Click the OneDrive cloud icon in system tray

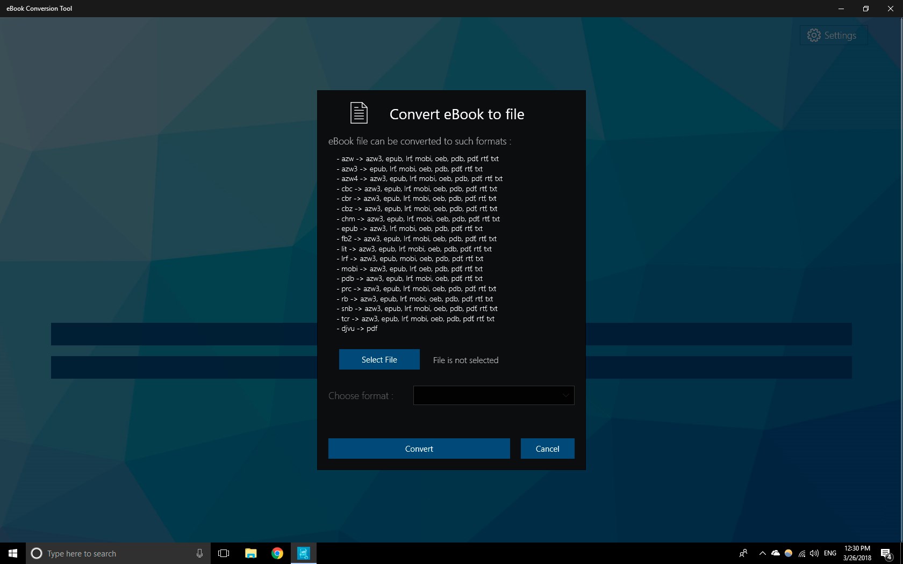[776, 553]
